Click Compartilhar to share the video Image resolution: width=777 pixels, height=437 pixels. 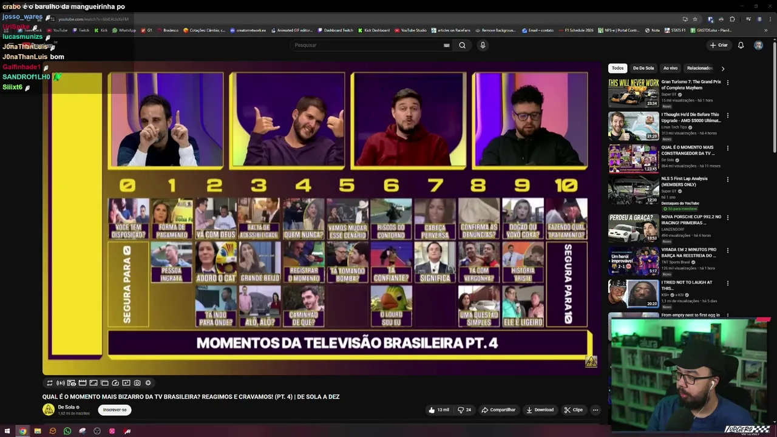click(498, 410)
